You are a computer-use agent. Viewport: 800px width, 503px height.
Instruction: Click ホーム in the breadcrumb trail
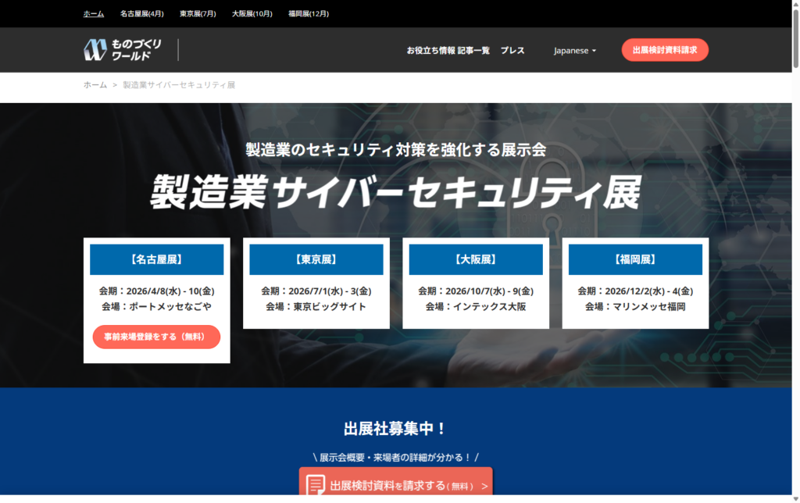(x=95, y=84)
